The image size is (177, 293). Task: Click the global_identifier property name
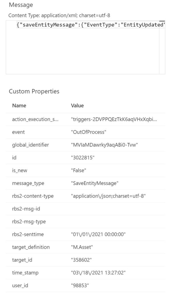pyautogui.click(x=30, y=145)
